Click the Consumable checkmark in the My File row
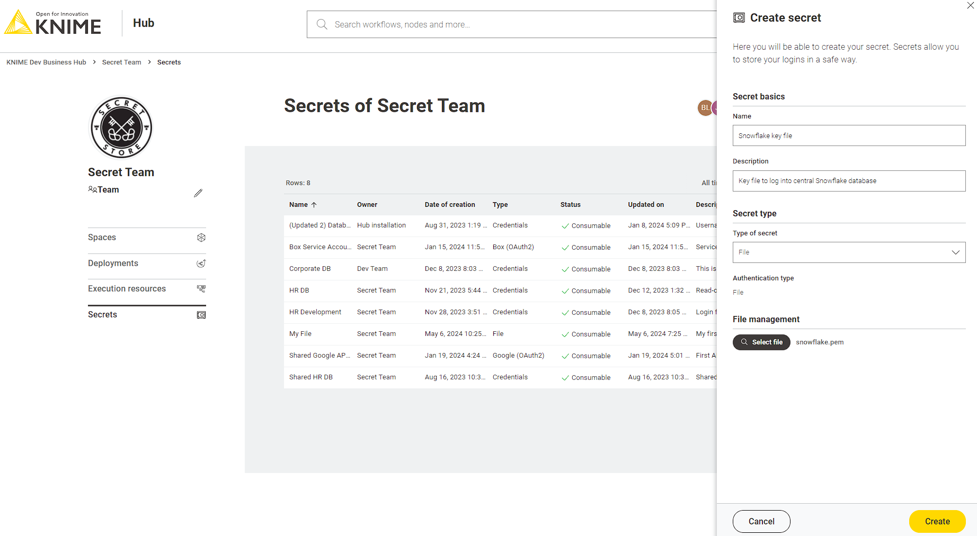Screen dimensions: 977x536 tap(565, 334)
